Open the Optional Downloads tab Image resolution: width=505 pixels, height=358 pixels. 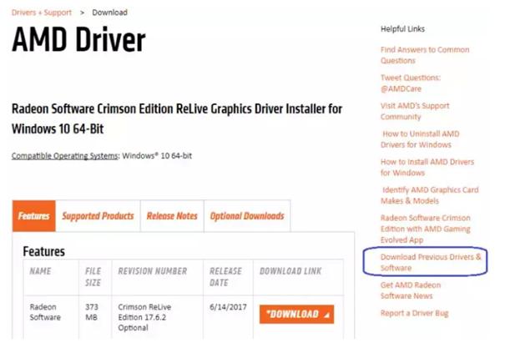(x=247, y=215)
